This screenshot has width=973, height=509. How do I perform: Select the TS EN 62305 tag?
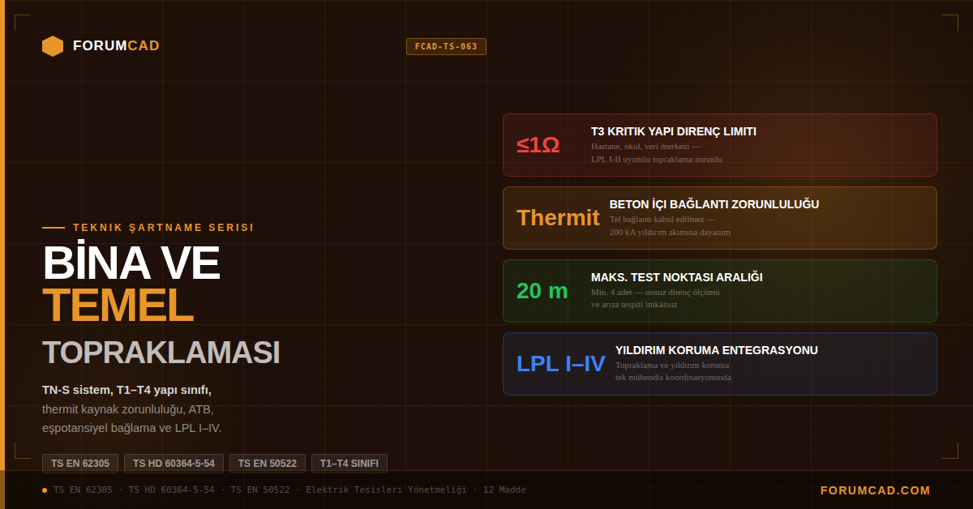pos(80,464)
